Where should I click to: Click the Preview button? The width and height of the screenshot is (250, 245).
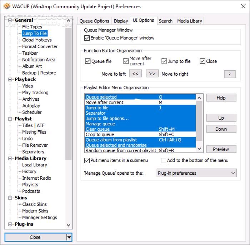click(x=221, y=149)
